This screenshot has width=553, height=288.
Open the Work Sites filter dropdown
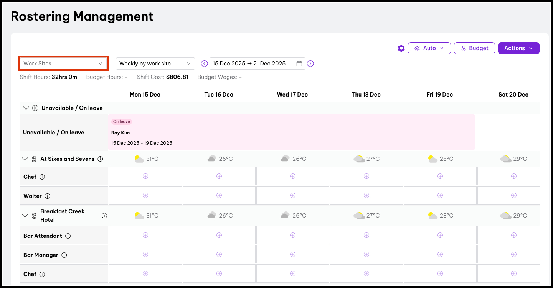coord(63,64)
